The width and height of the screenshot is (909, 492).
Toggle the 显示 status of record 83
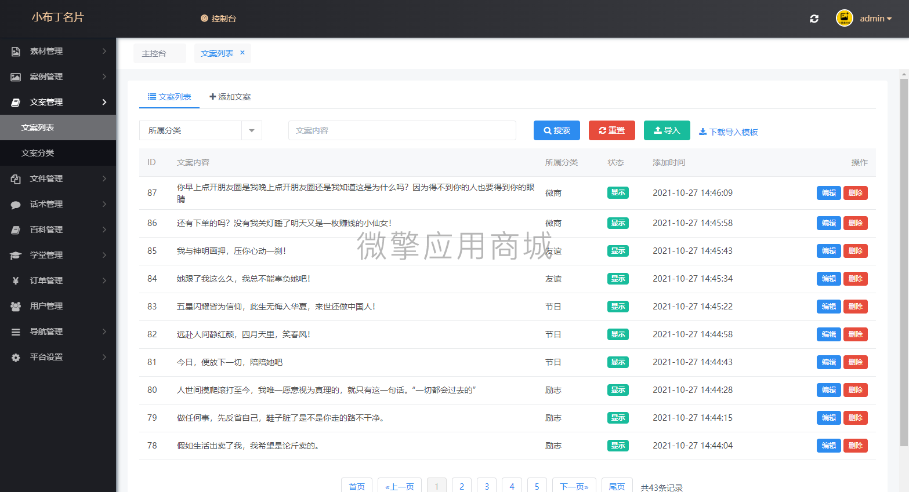pyautogui.click(x=618, y=307)
